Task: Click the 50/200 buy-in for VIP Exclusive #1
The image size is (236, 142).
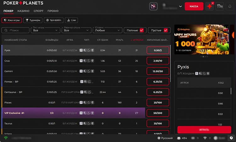Action: pyautogui.click(x=158, y=113)
